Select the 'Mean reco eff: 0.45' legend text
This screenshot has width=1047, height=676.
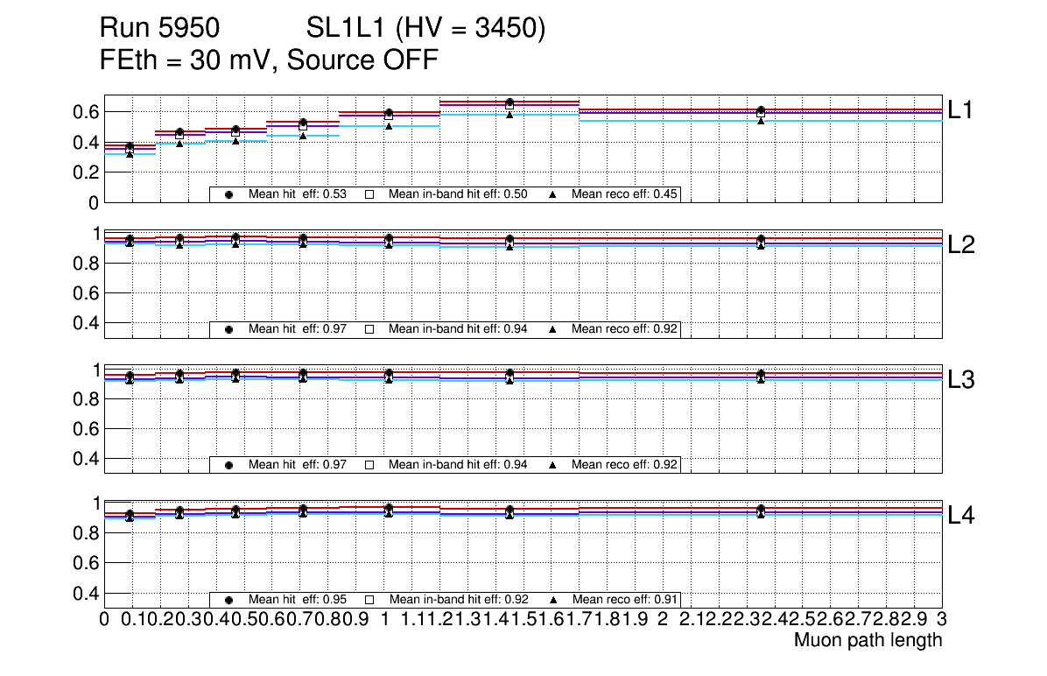625,194
